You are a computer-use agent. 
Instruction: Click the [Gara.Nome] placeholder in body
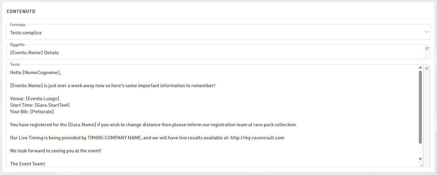coord(82,125)
